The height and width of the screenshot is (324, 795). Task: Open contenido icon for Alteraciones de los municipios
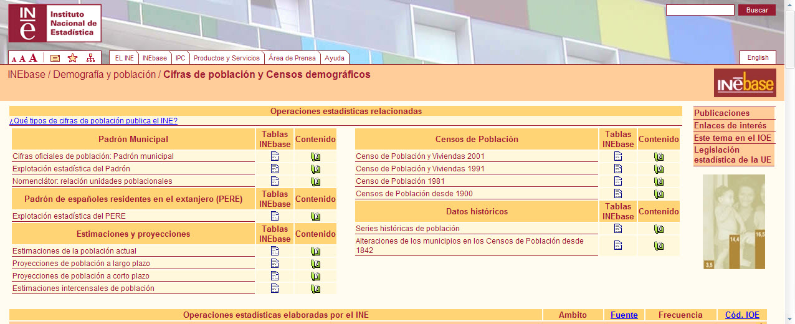point(659,245)
